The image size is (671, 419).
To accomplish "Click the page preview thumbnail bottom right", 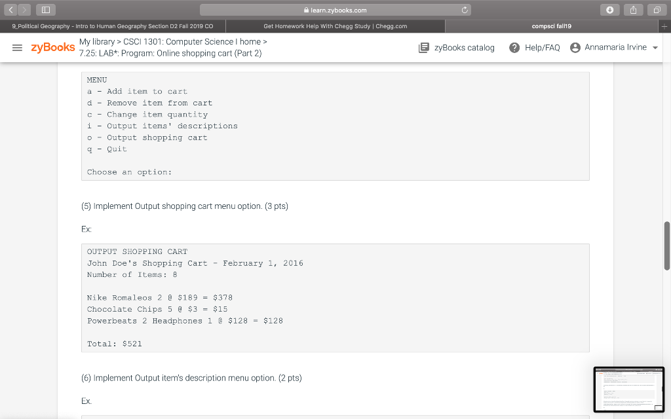I will point(628,390).
